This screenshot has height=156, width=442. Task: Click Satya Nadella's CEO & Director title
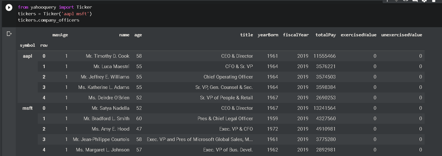click(x=237, y=108)
